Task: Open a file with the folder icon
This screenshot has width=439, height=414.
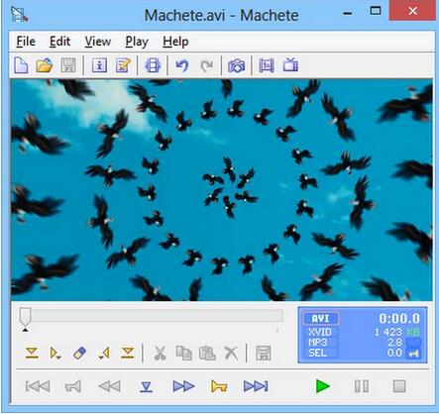Action: coord(45,65)
